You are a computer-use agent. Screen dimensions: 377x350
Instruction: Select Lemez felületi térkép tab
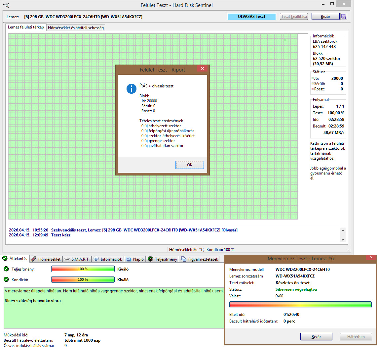26,27
